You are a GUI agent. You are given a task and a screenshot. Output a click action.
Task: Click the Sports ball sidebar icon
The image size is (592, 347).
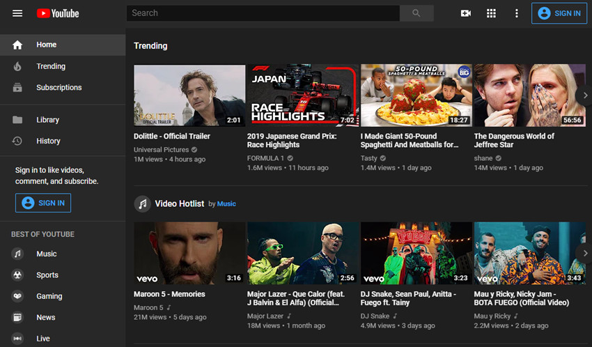17,275
